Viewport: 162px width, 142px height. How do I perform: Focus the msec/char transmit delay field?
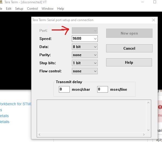64,89
